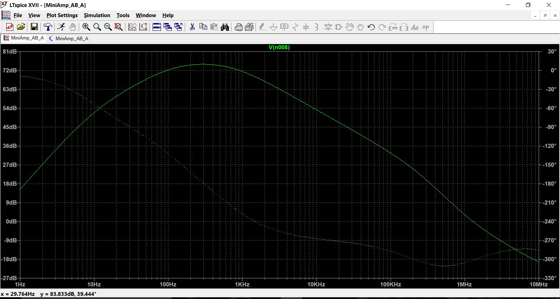This screenshot has height=299, width=560.
Task: Open the Help menu
Action: 168,15
